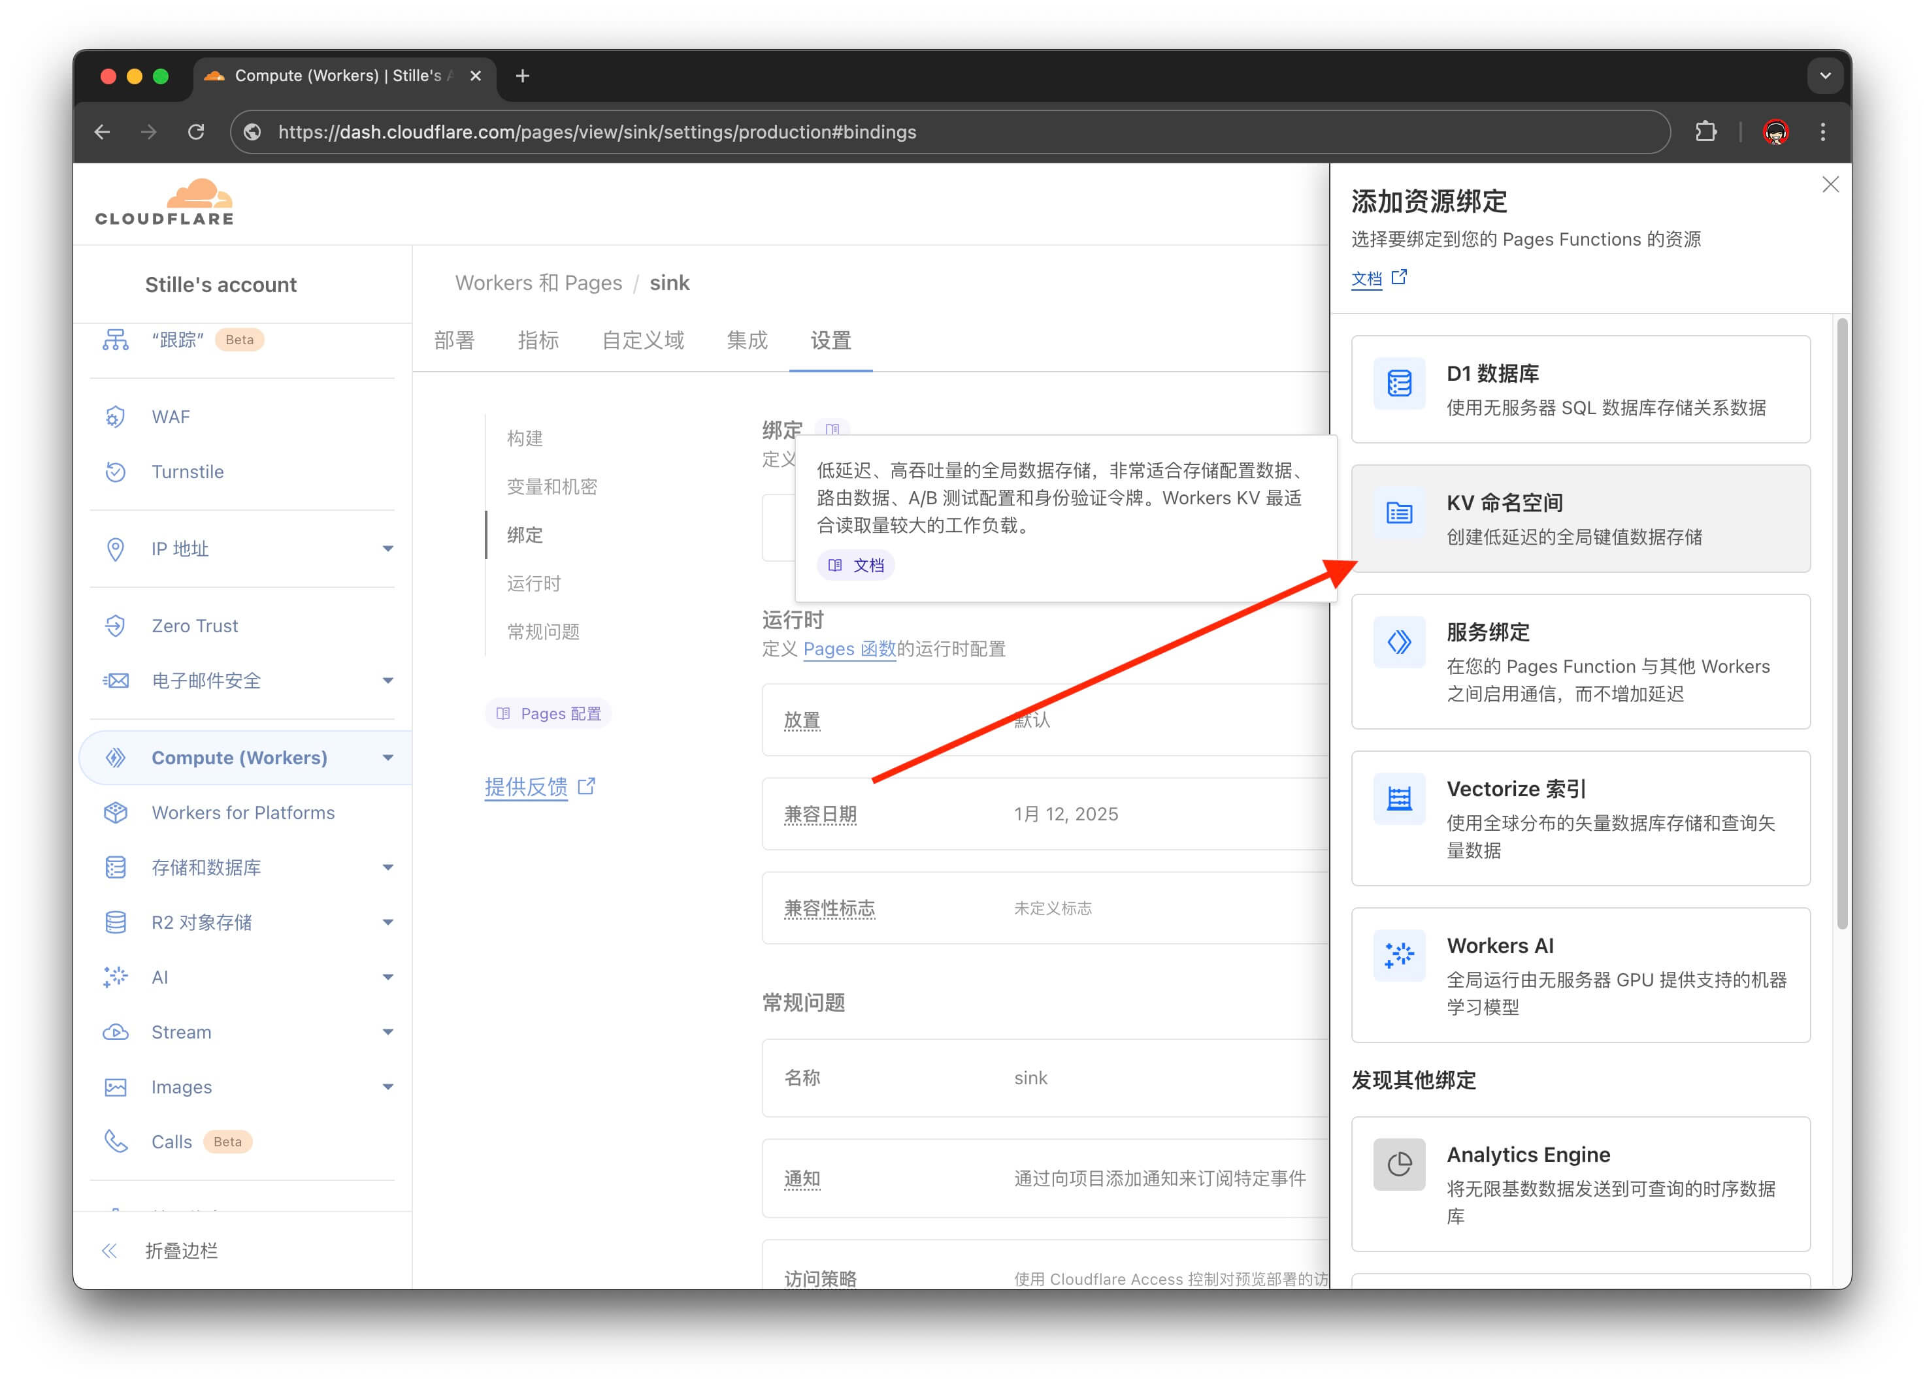Screen dimensions: 1925x1386
Task: Expand the 电子邮件安全 dropdown arrow
Action: pos(388,681)
